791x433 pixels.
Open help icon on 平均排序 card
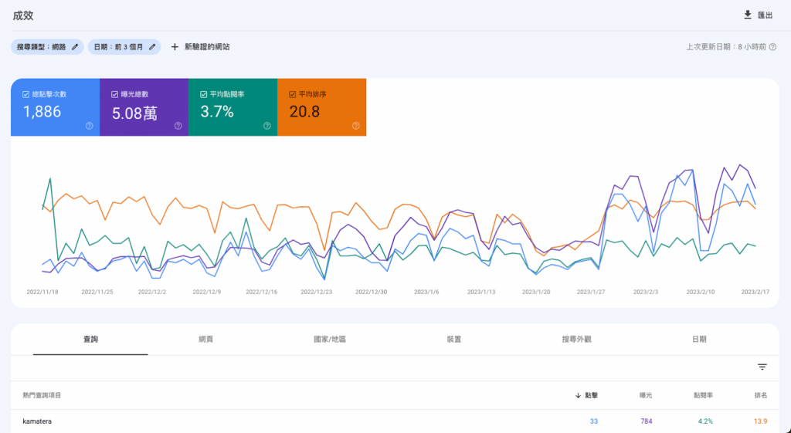[x=355, y=126]
